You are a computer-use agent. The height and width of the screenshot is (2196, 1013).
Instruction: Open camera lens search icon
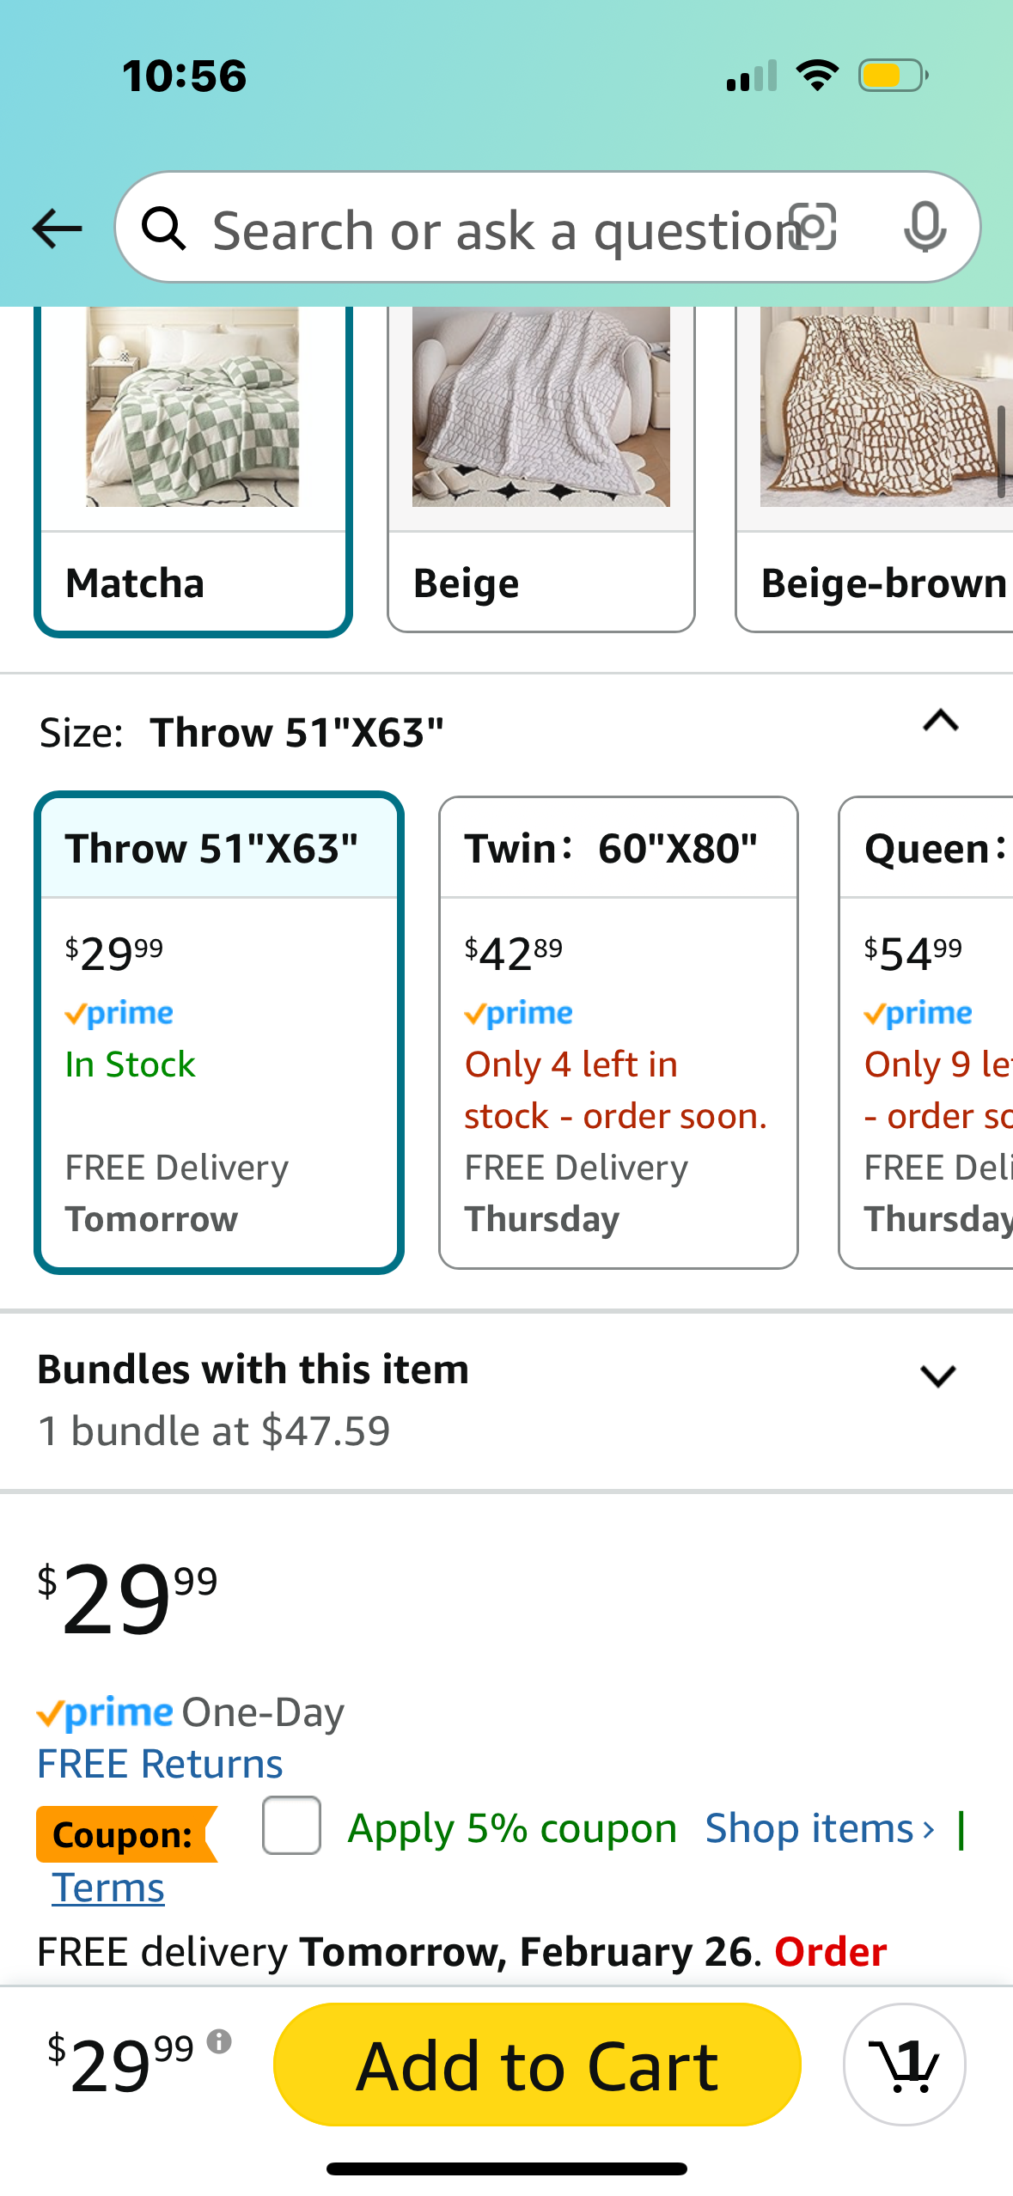point(812,228)
